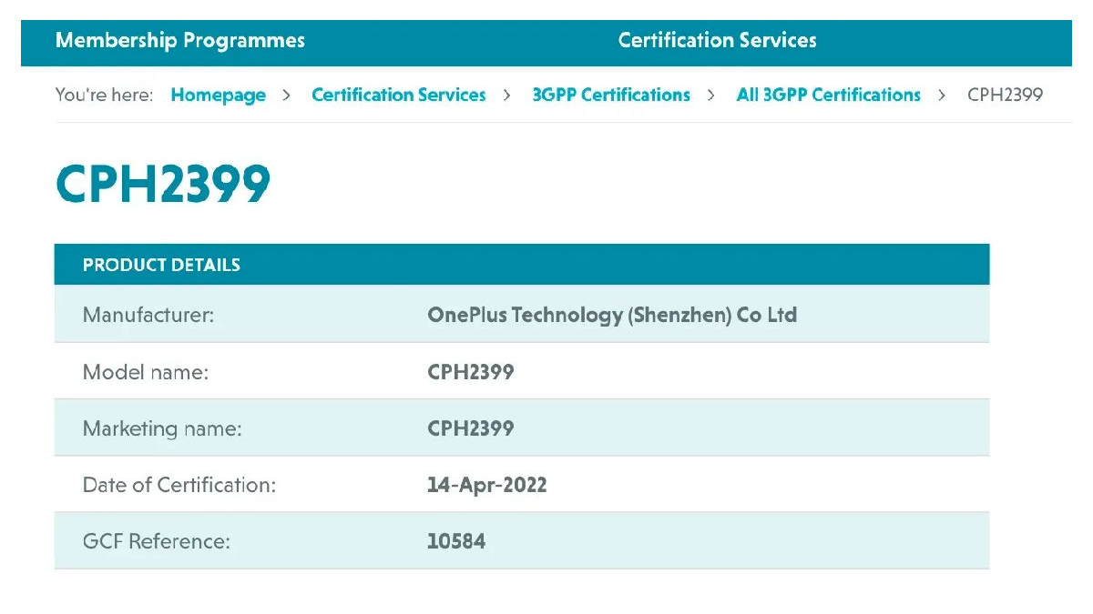Image resolution: width=1093 pixels, height=614 pixels.
Task: Open the All 3GPP Certifications breadcrumb
Action: point(828,96)
